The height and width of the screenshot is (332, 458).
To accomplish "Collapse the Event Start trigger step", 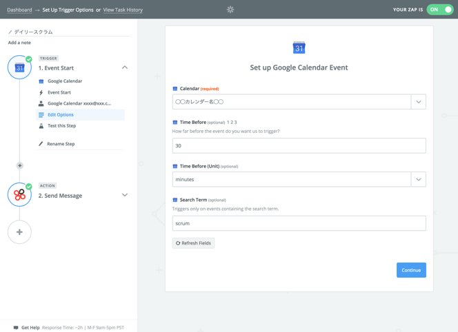I will (125, 68).
